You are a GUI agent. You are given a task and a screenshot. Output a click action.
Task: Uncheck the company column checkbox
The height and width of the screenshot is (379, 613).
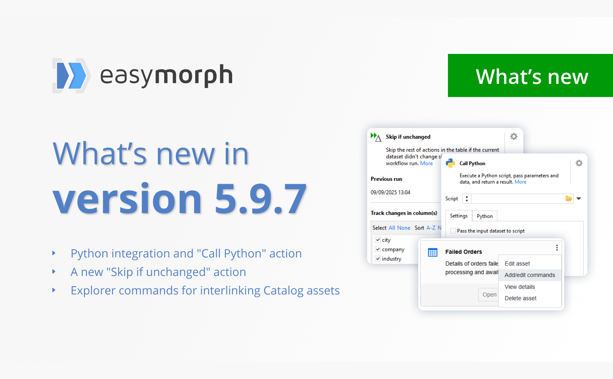click(x=378, y=249)
